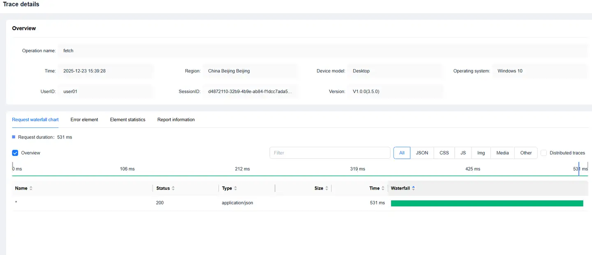Viewport: 592px width, 255px height.
Task: Open the Report information tab
Action: click(176, 120)
